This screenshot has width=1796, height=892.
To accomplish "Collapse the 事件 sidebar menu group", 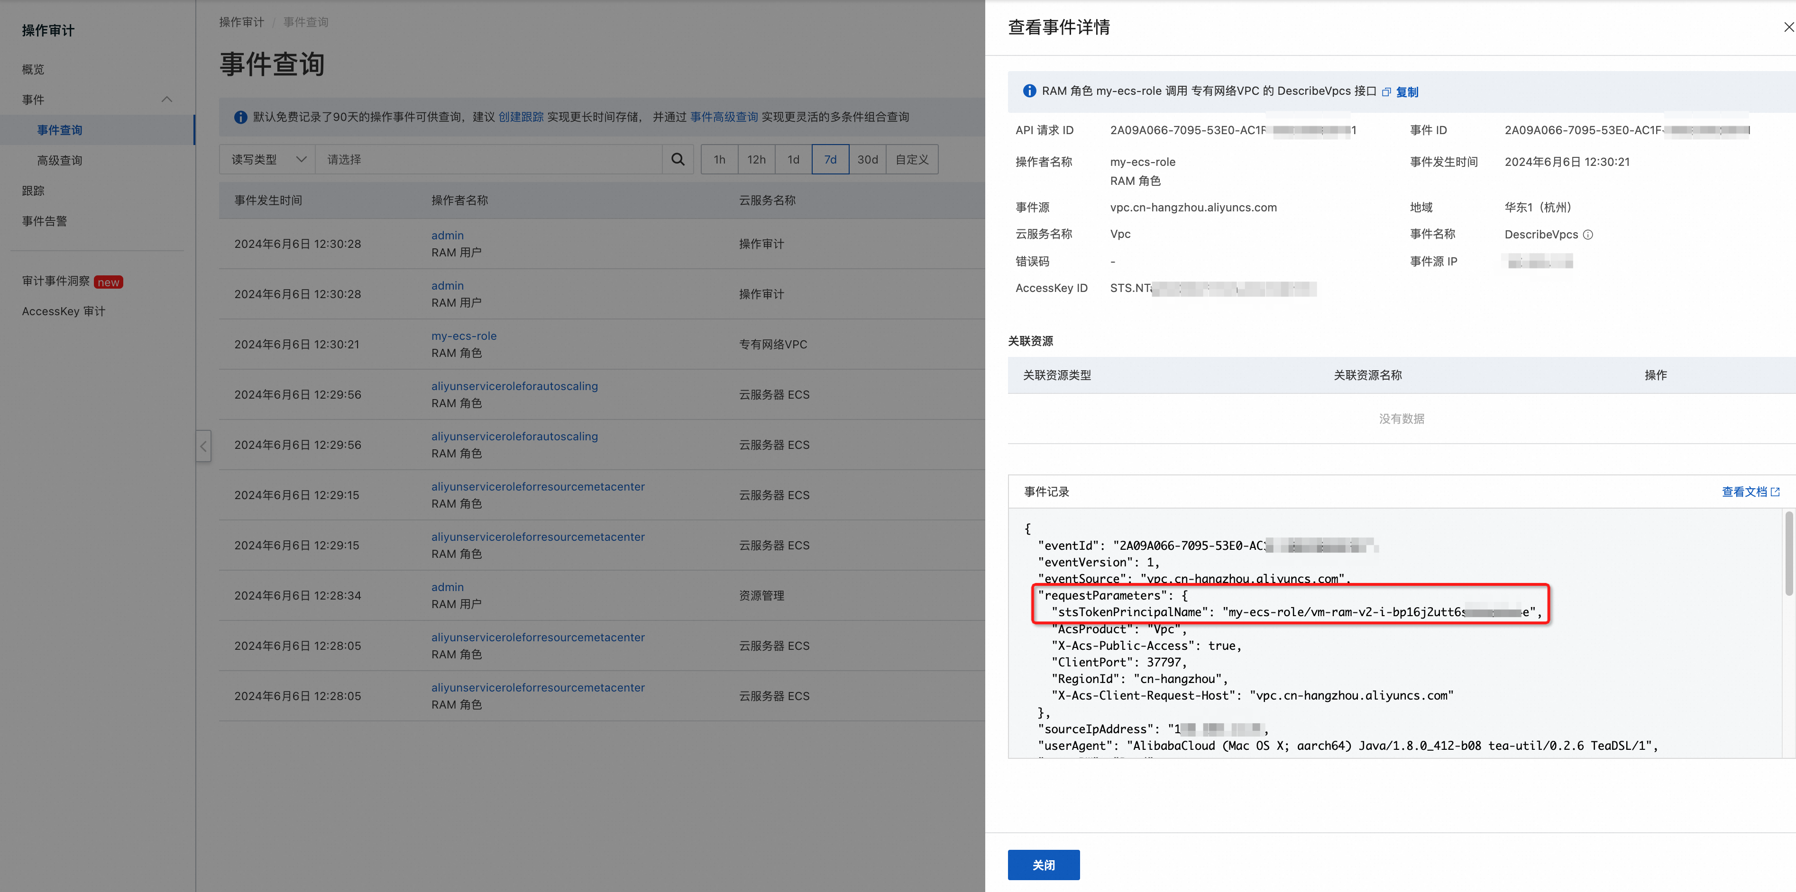I will (166, 100).
